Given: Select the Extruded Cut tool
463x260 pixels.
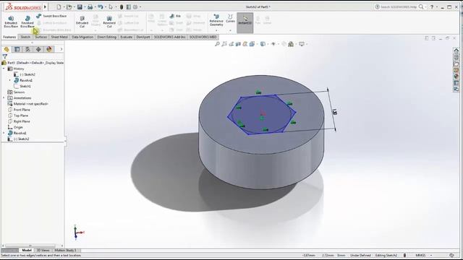Looking at the screenshot, I should pyautogui.click(x=82, y=22).
